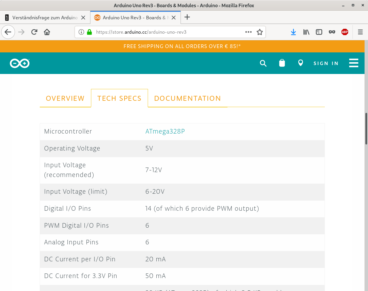Screen dimensions: 368x291
Task: Click the Arduino infinity logo
Action: click(x=20, y=63)
